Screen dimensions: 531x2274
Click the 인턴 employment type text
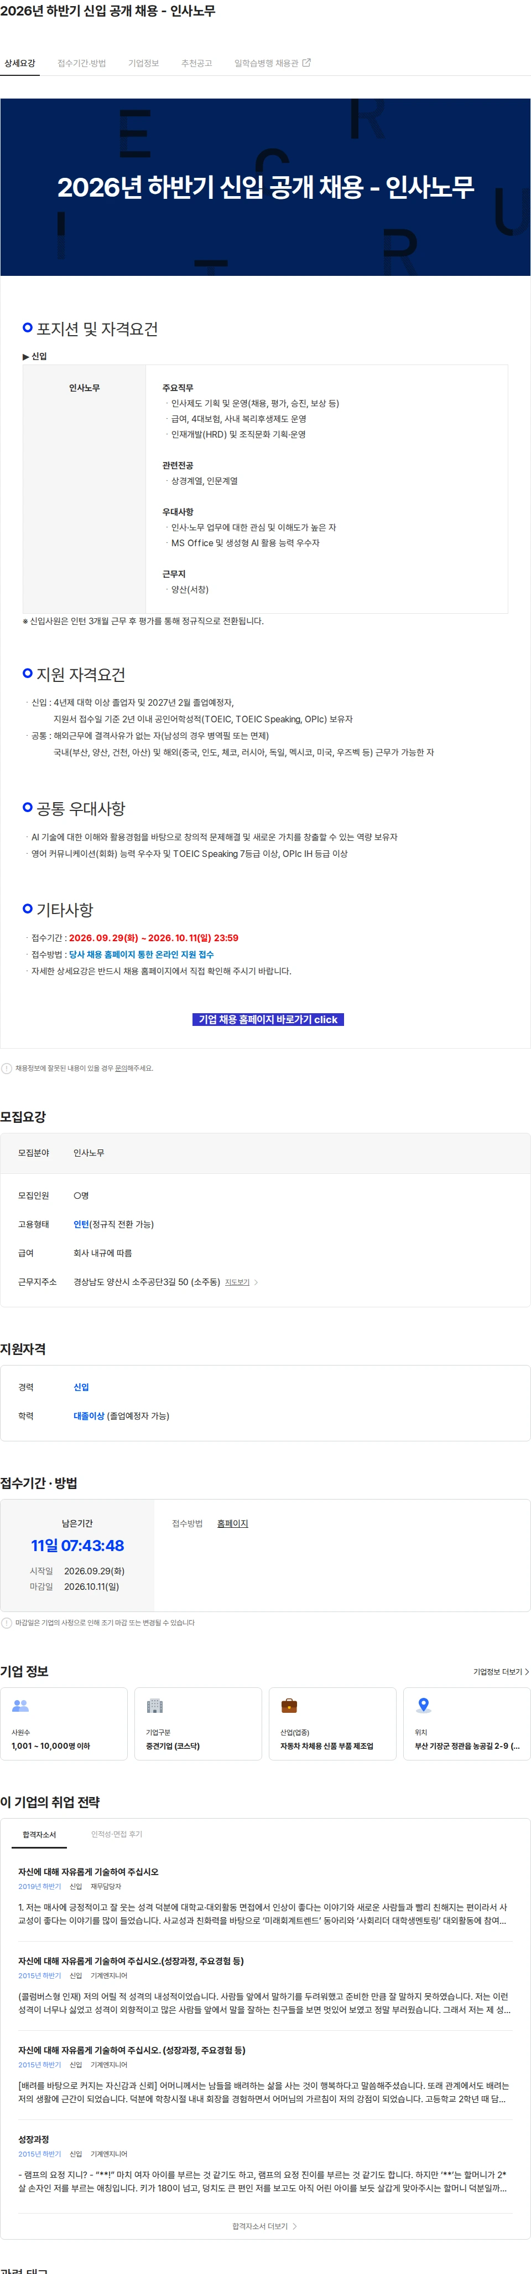[x=81, y=1224]
